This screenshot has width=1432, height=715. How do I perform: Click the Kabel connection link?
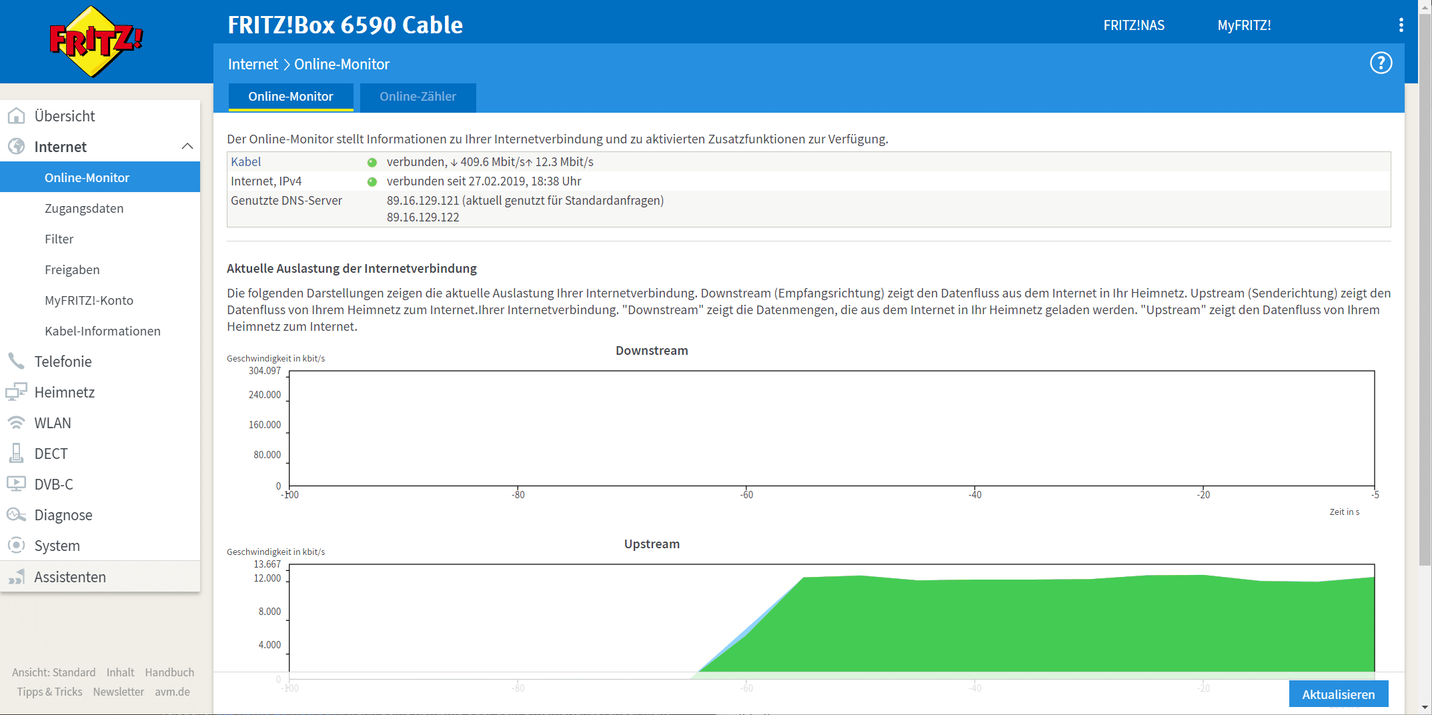point(245,162)
